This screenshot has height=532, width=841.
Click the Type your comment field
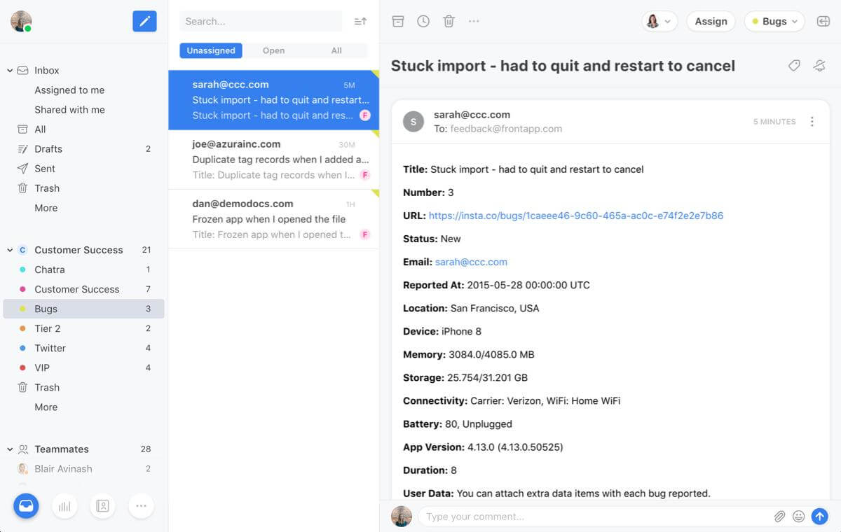[x=596, y=517]
